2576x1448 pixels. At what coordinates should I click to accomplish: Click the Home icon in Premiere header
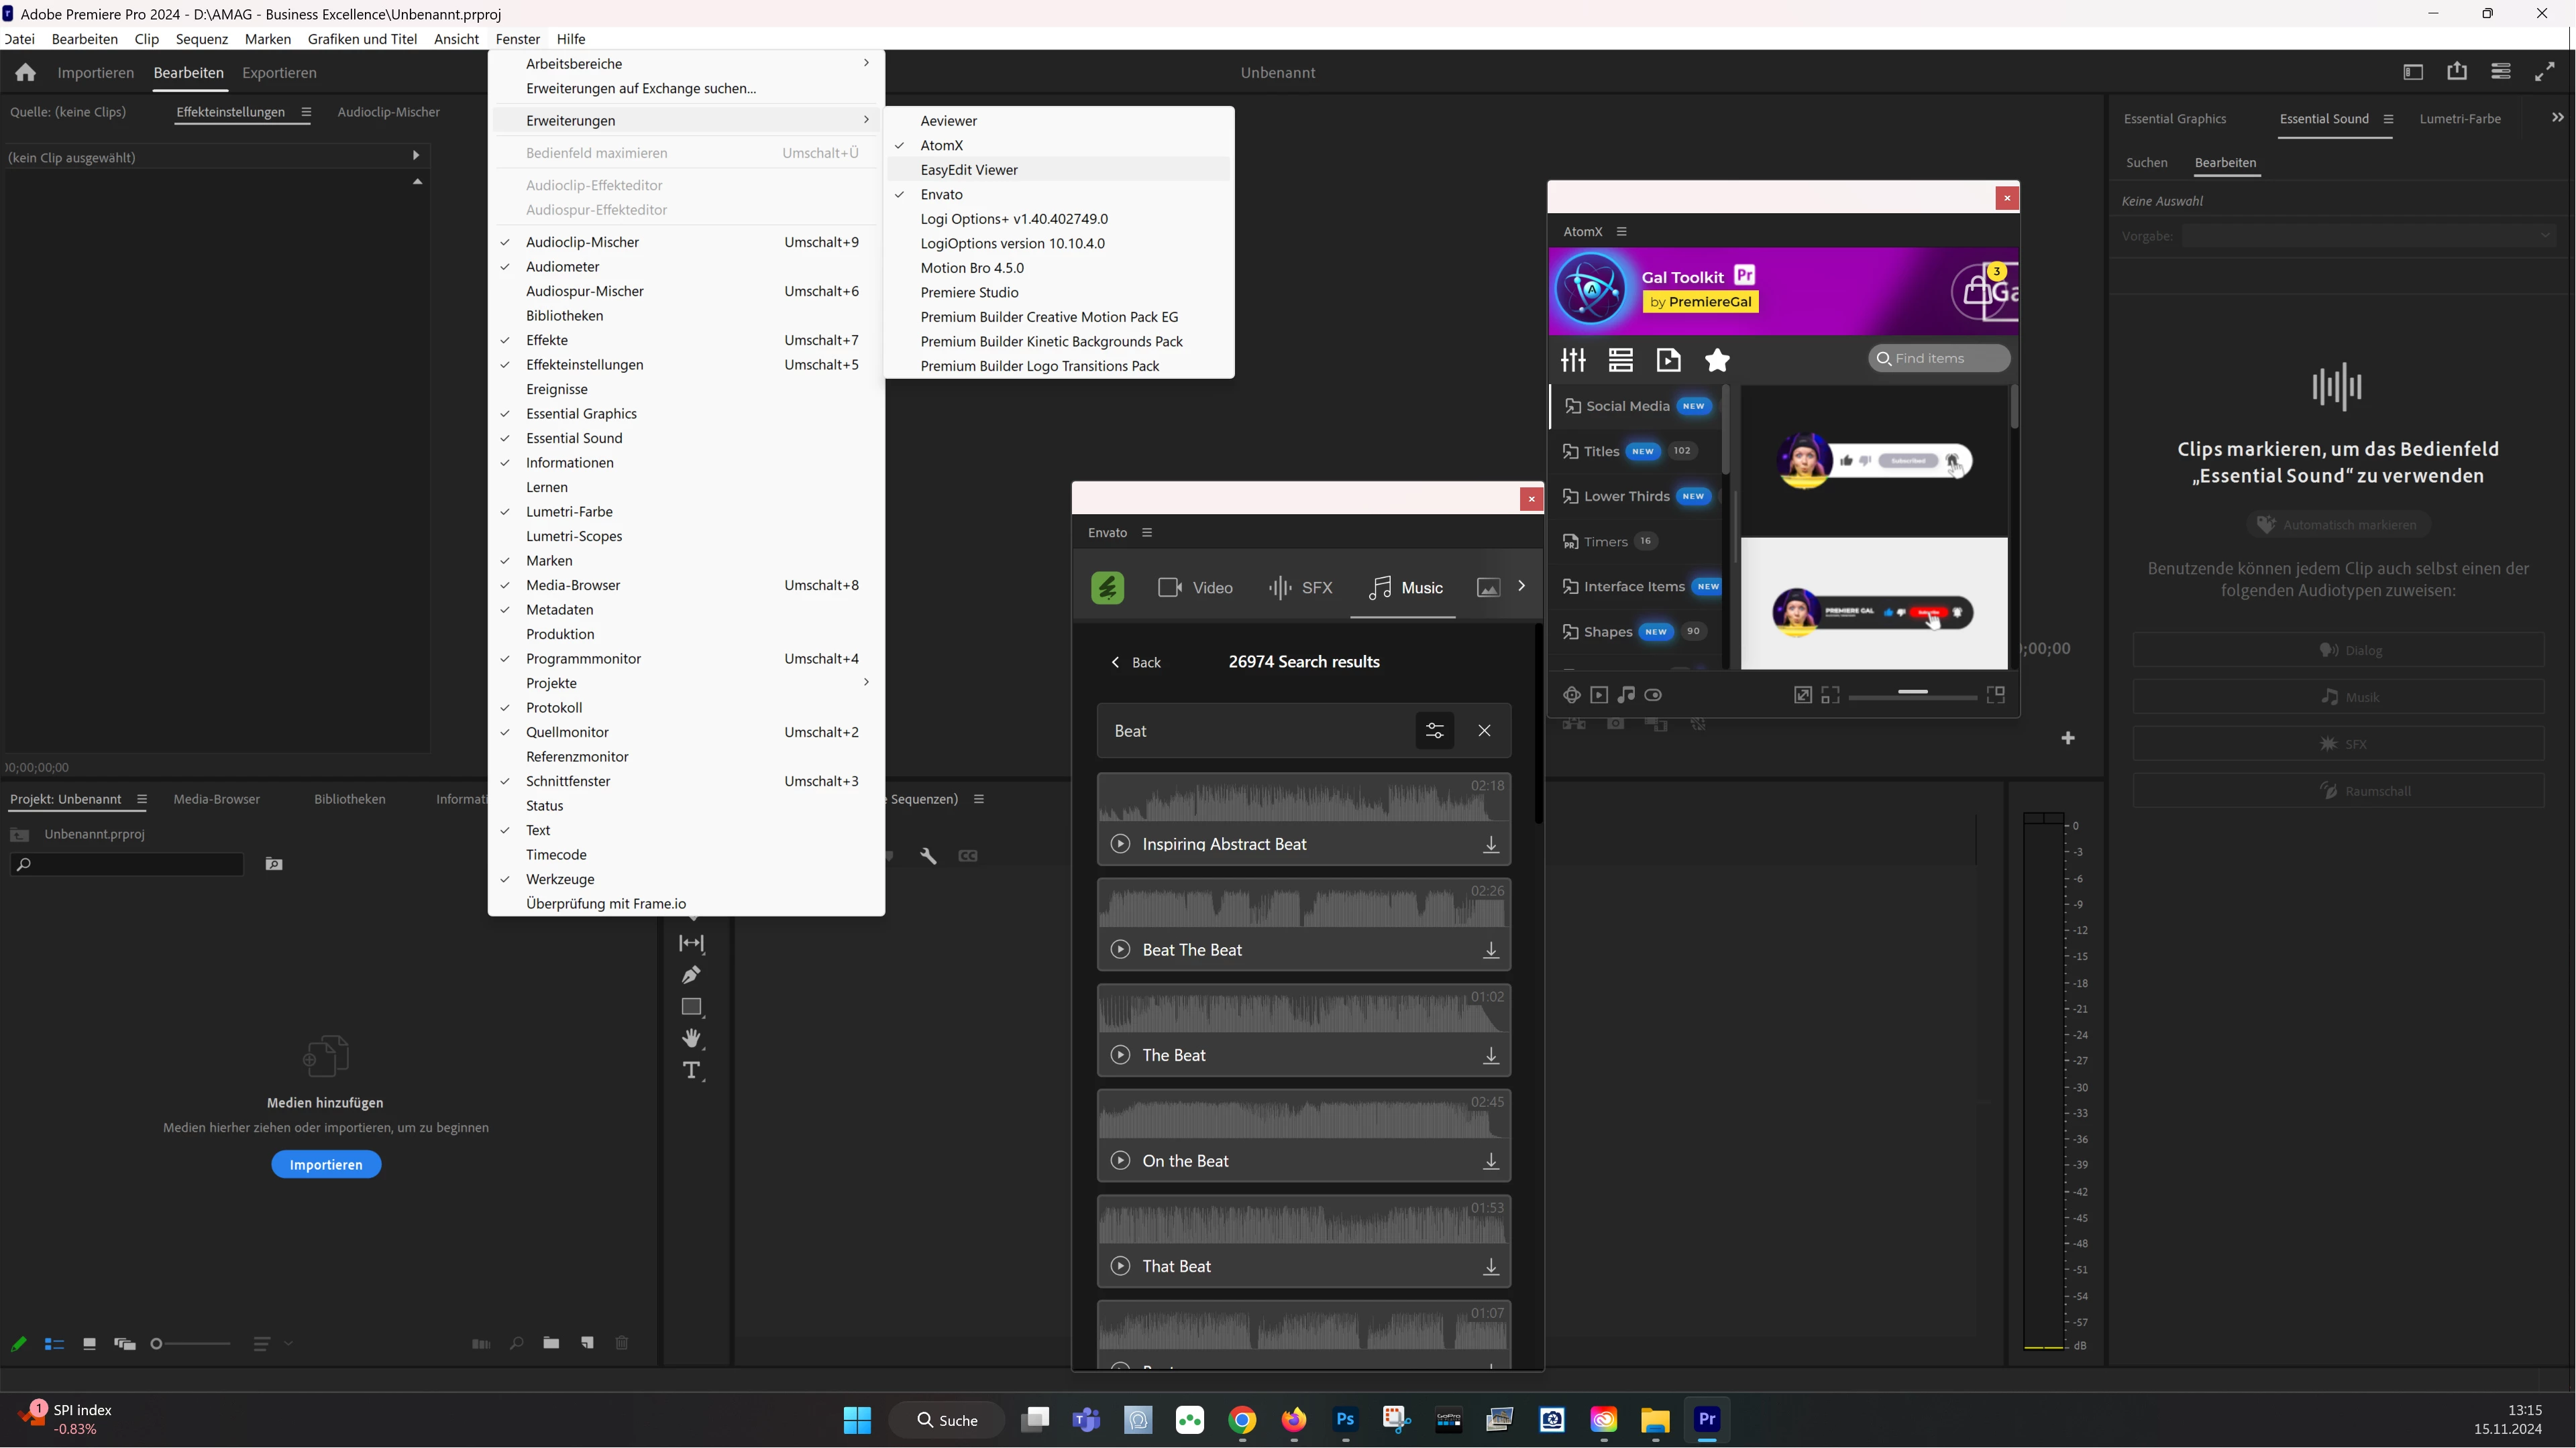coord(26,73)
